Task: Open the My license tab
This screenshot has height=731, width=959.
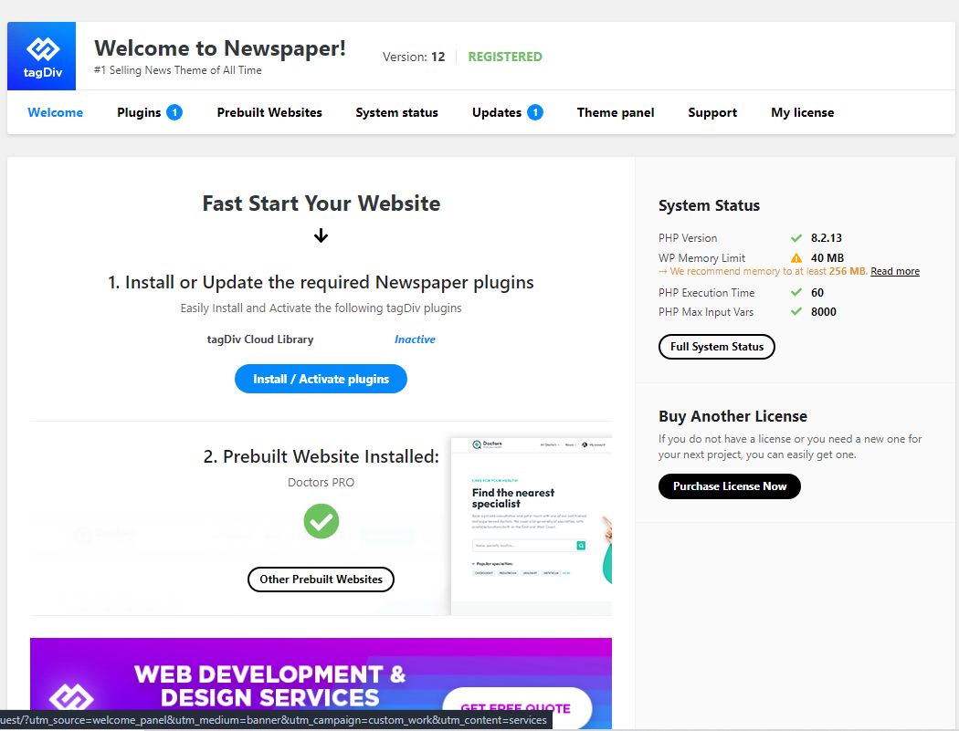Action: point(803,112)
